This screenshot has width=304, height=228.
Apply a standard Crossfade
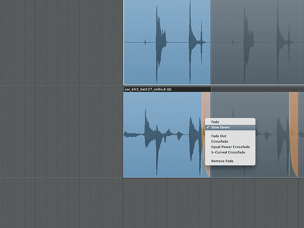pyautogui.click(x=220, y=141)
